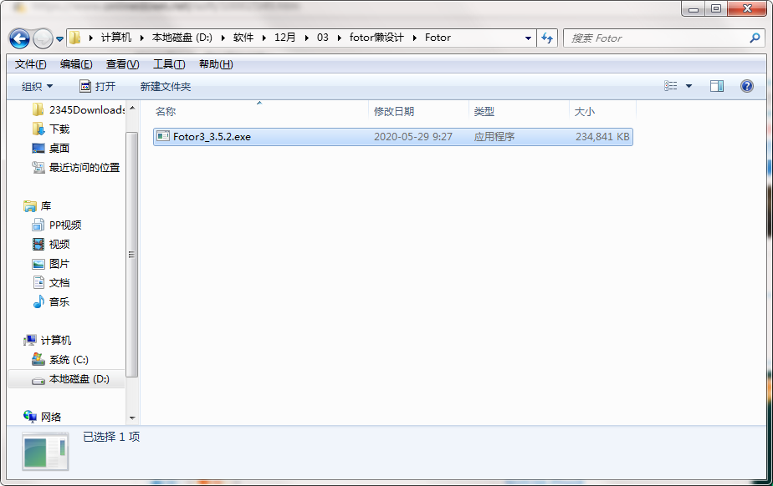Viewport: 773px width, 486px height.
Task: Click the search magnifier icon
Action: point(755,38)
